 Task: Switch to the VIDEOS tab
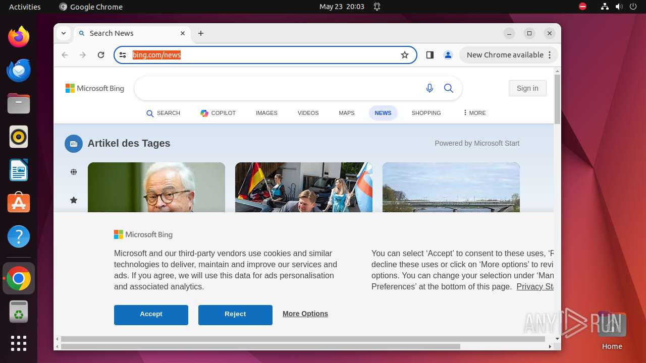308,113
